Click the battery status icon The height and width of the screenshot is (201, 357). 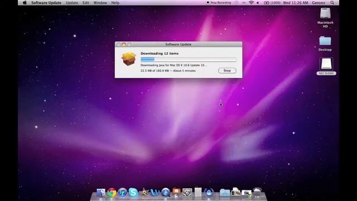267,3
